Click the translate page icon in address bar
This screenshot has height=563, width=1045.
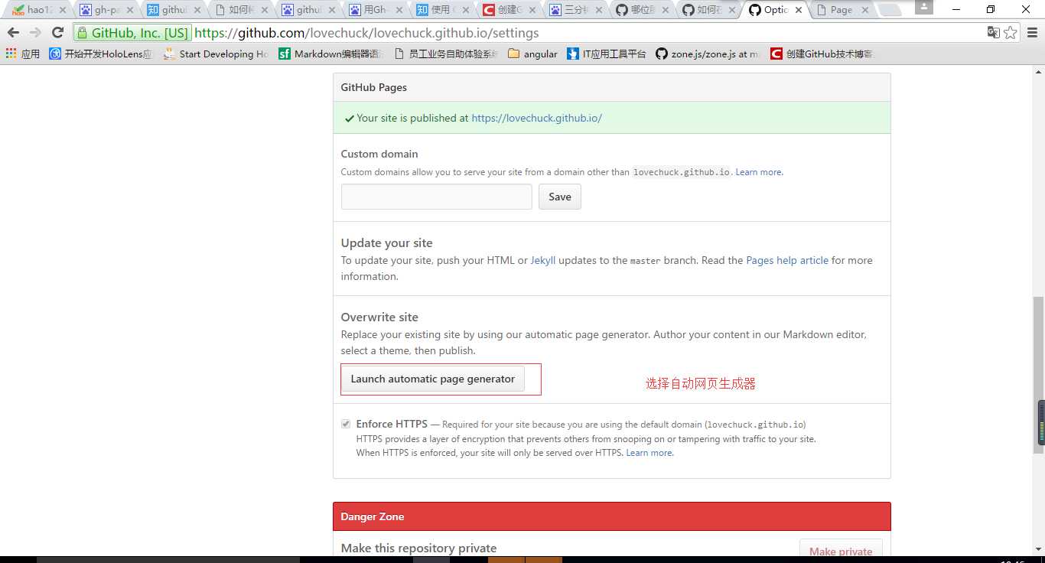993,32
